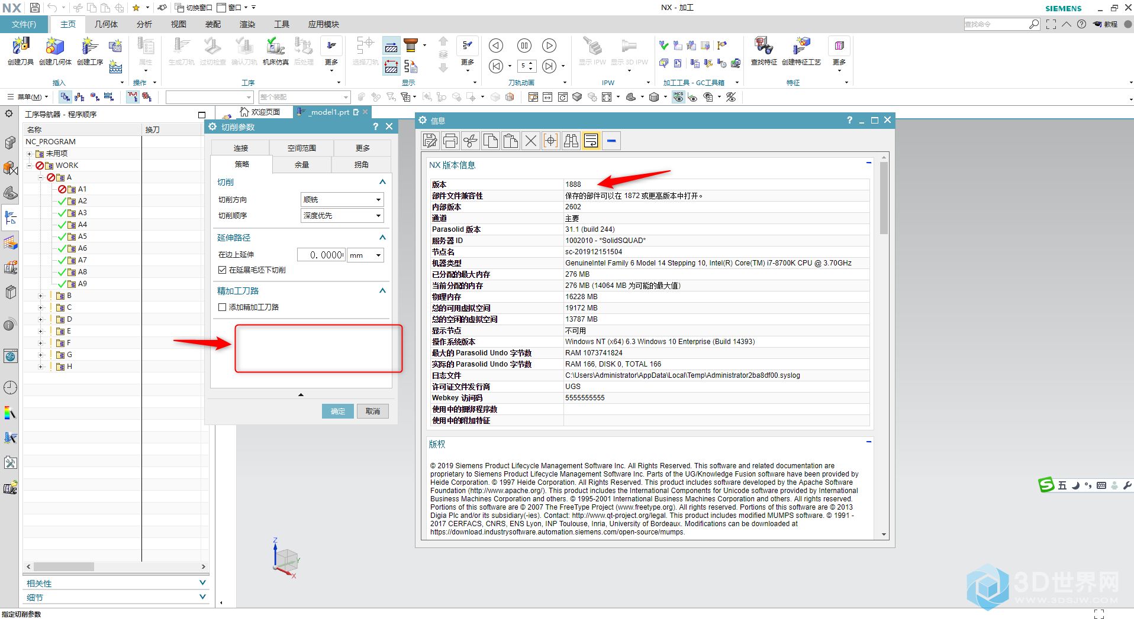Switch to the 空间范围 tab
Viewport: 1134px width, 619px height.
point(302,148)
